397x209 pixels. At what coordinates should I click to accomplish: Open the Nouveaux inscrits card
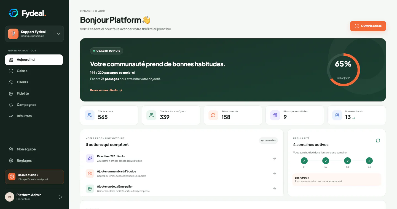tap(357, 115)
